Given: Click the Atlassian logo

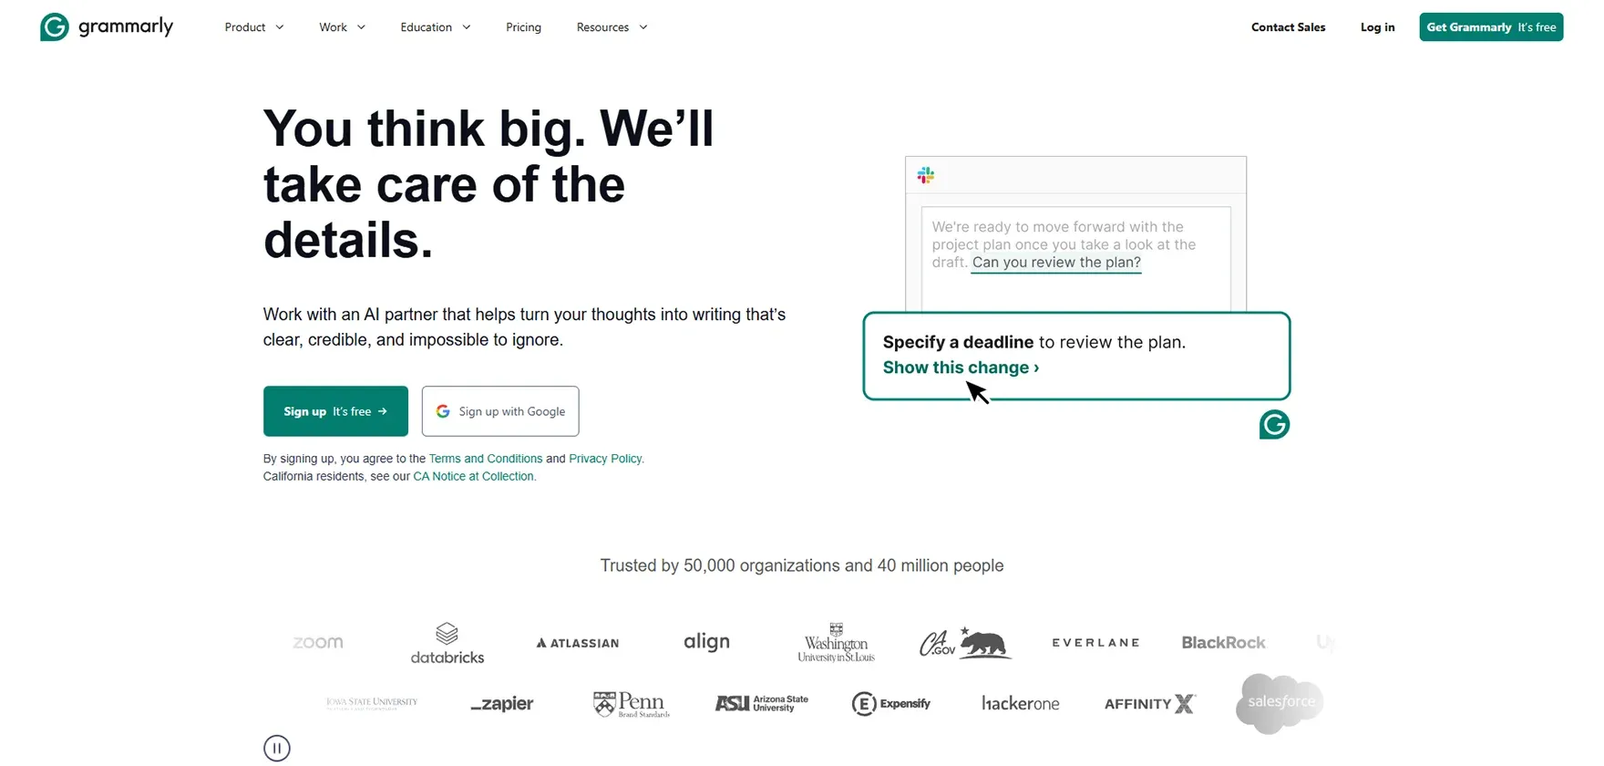Looking at the screenshot, I should tap(578, 643).
